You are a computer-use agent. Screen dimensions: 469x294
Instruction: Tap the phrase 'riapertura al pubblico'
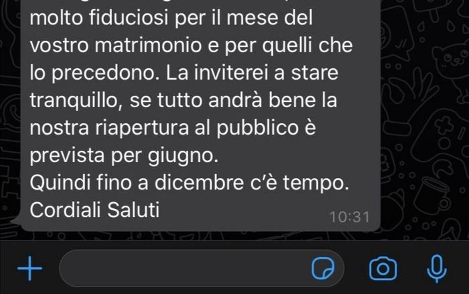click(x=197, y=129)
